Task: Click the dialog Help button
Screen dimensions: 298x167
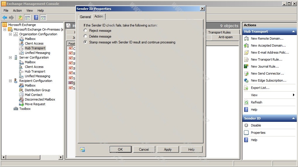Action: pos(191,150)
